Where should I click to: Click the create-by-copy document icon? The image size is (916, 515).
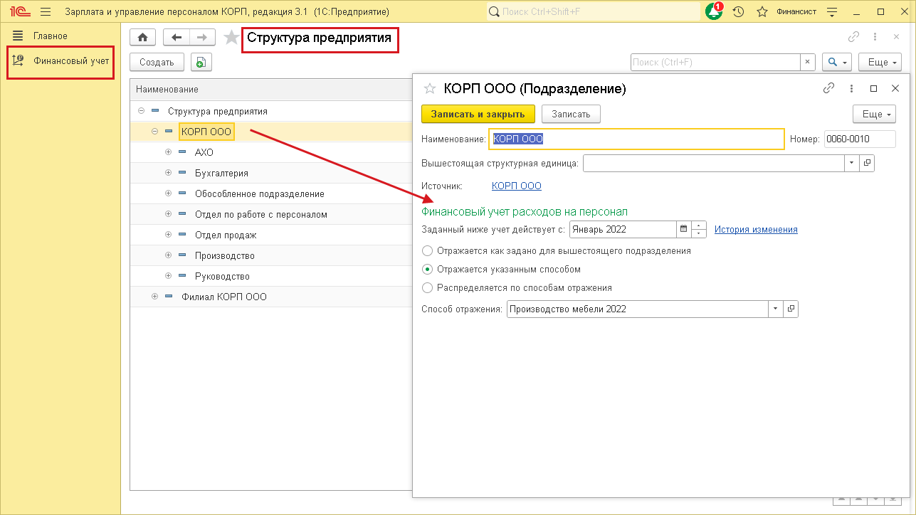pyautogui.click(x=201, y=63)
